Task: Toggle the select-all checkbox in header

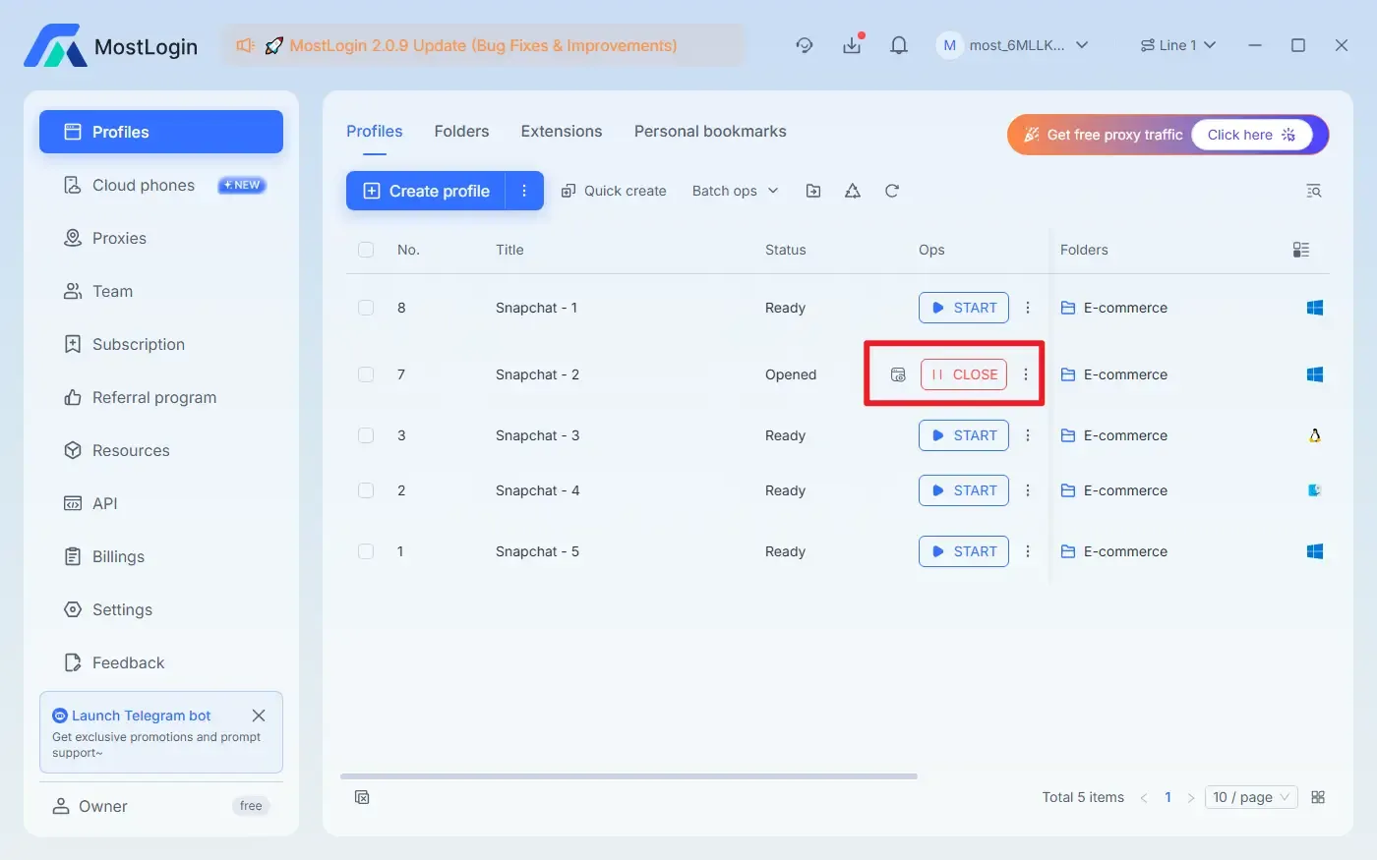Action: coord(366,250)
